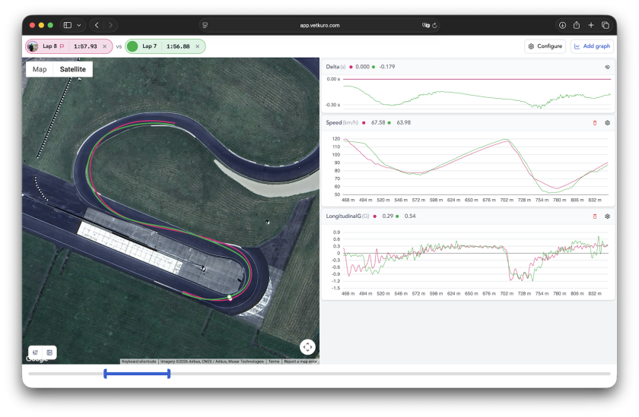639x417 pixels.
Task: Click the map camera pan control
Action: click(307, 347)
